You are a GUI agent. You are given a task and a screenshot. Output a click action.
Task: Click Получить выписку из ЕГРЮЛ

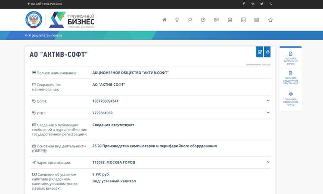(x=290, y=58)
